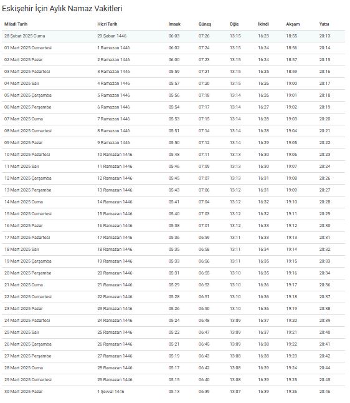Click Yatsı time 20:13 in first row
350x403 pixels.
[324, 36]
